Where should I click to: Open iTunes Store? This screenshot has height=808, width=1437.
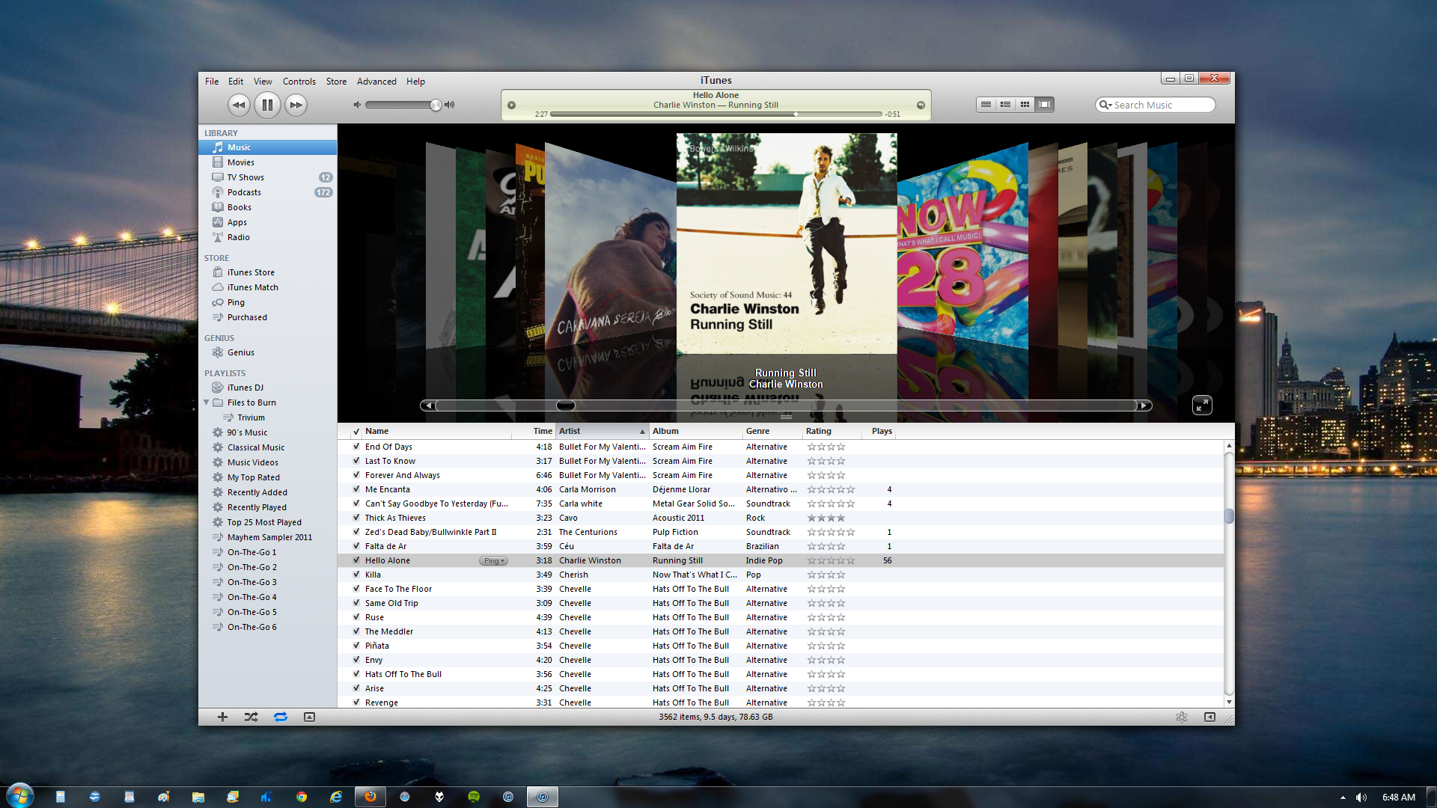click(x=251, y=272)
